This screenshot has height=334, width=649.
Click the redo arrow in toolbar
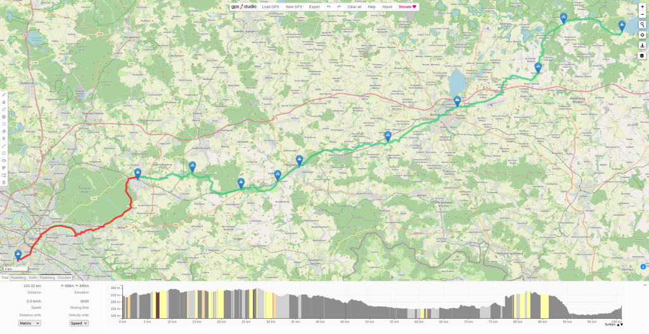tap(339, 7)
